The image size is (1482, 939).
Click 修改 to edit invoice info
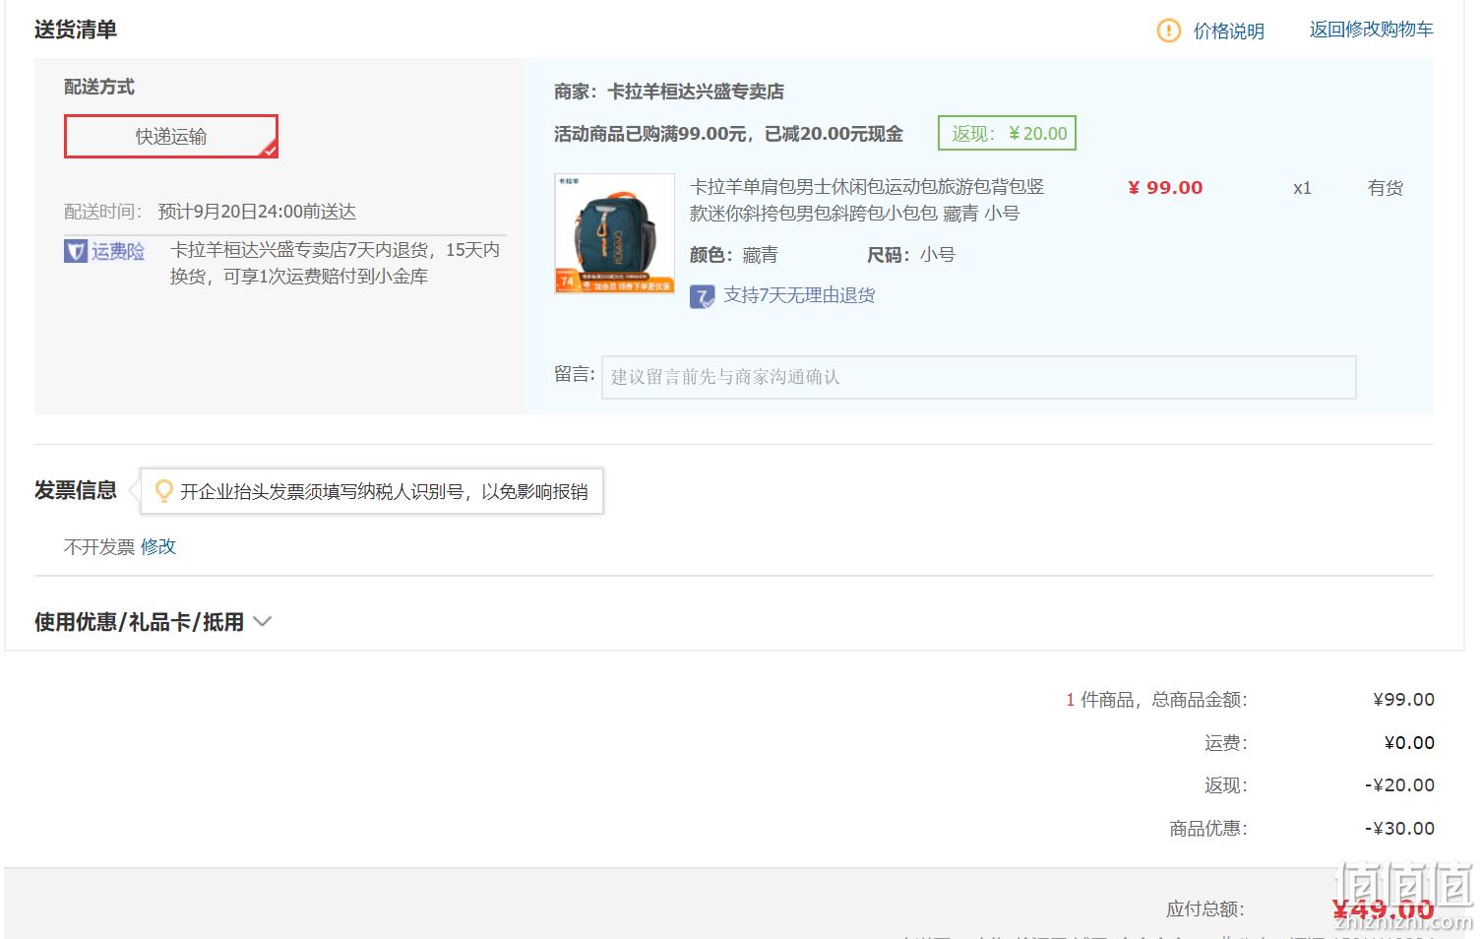click(158, 546)
